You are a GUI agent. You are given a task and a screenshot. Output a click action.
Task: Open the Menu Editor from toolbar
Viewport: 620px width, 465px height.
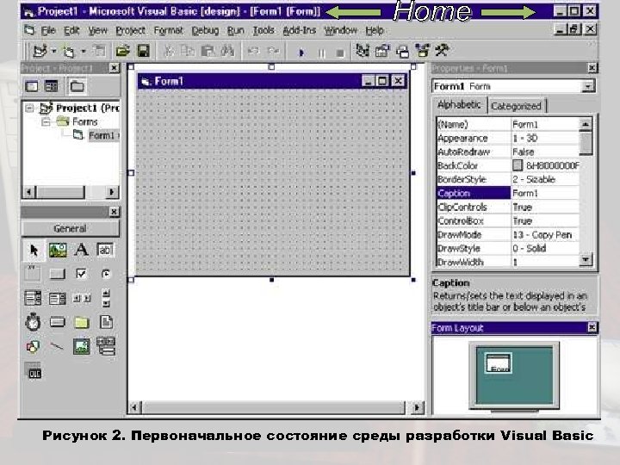pyautogui.click(x=100, y=51)
